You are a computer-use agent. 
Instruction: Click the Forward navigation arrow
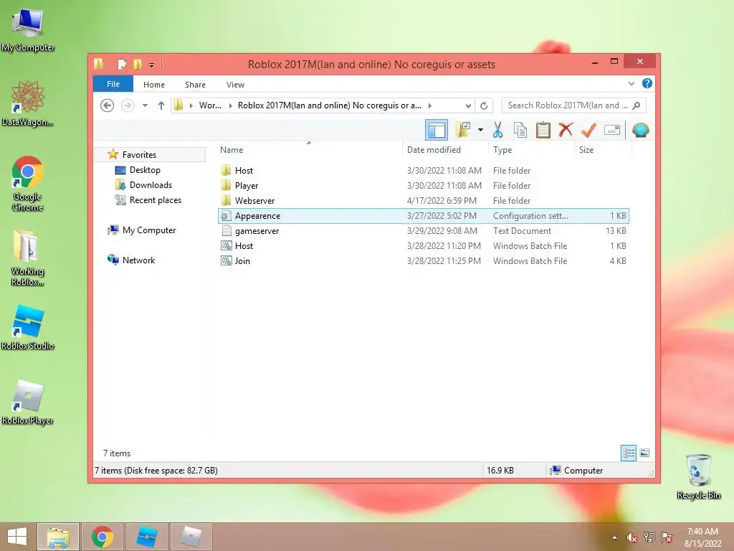click(128, 105)
